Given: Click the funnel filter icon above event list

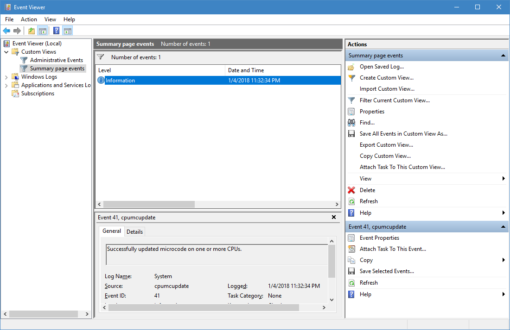Looking at the screenshot, I should click(x=101, y=57).
